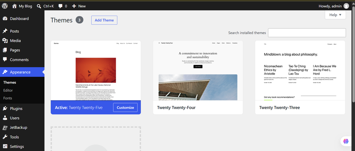
Task: Click the Active: Twenty Twenty-Five label
Action: click(x=78, y=108)
